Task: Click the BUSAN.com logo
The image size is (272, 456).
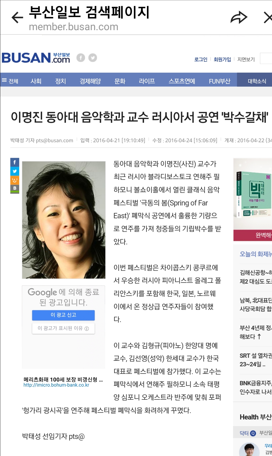Action: pyautogui.click(x=36, y=58)
